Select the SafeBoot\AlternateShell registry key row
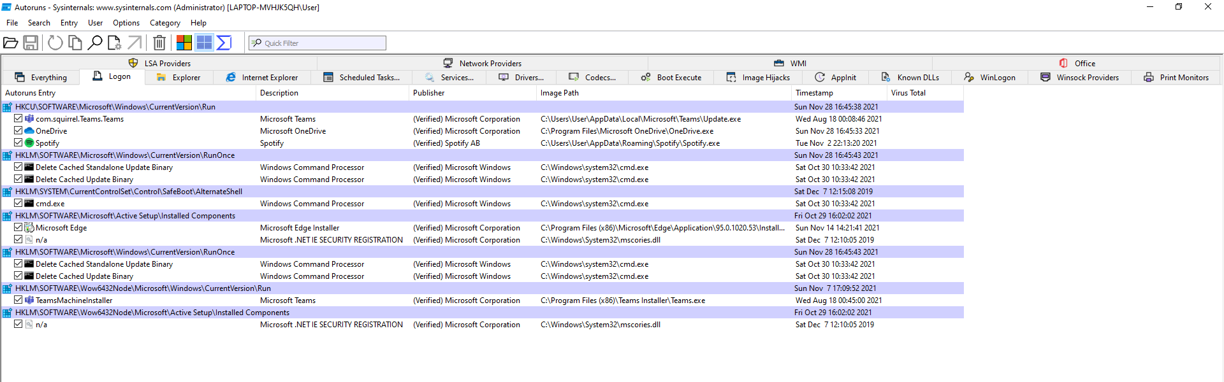Viewport: 1224px width, 382px height. pos(483,192)
